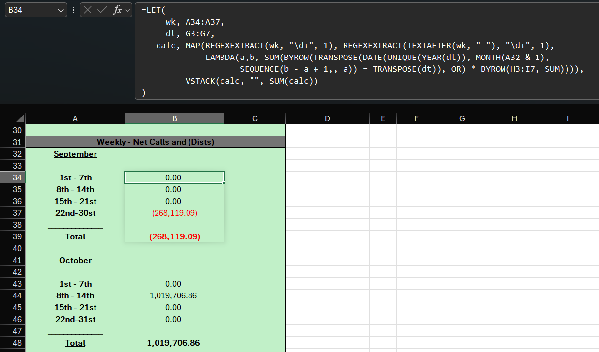Select column F header
Screen dimensions: 599x352
pyautogui.click(x=416, y=118)
